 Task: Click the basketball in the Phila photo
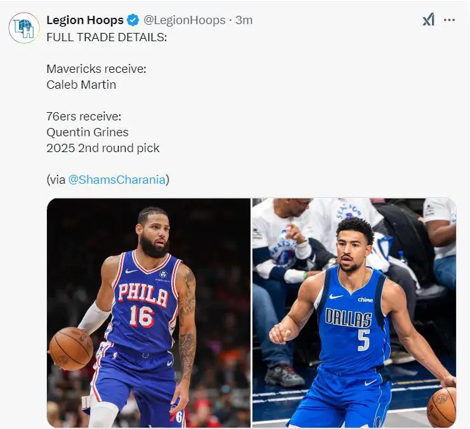(71, 348)
